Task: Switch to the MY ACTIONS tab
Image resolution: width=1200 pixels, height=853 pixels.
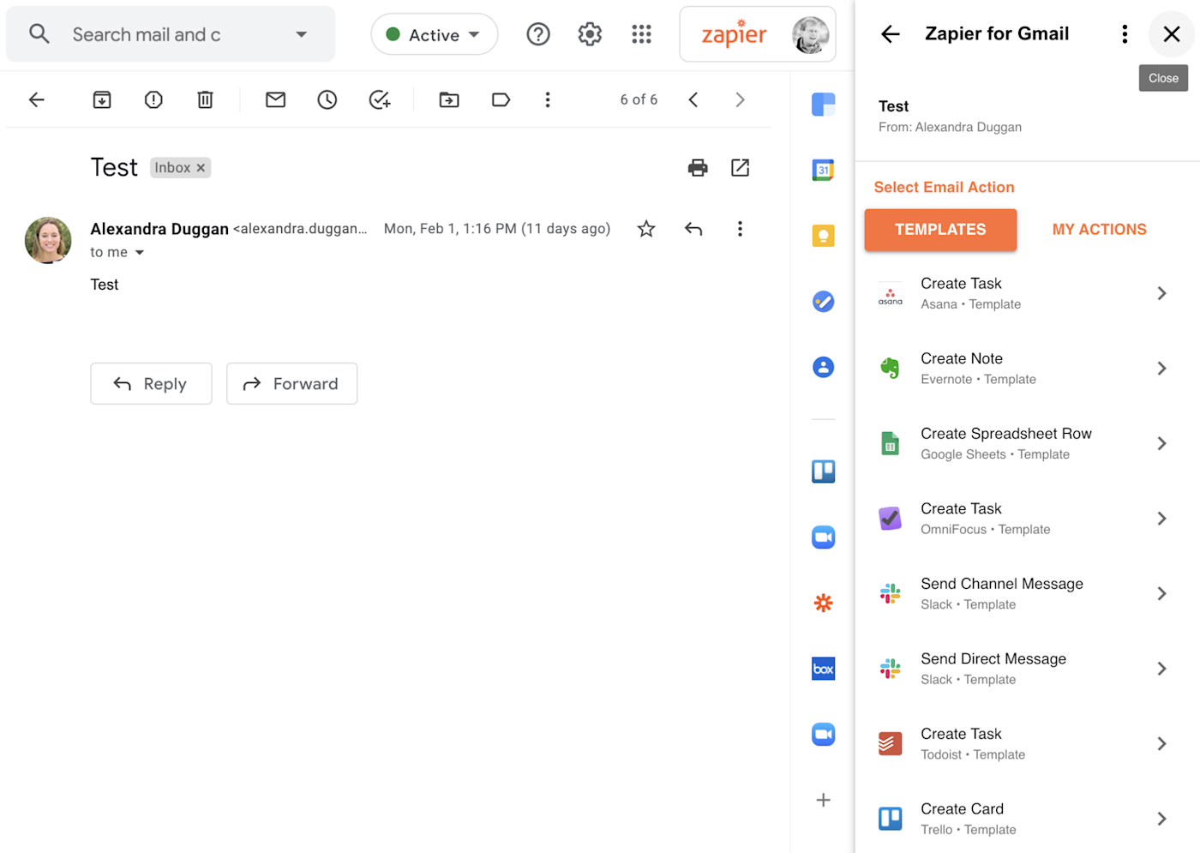Action: 1099,230
